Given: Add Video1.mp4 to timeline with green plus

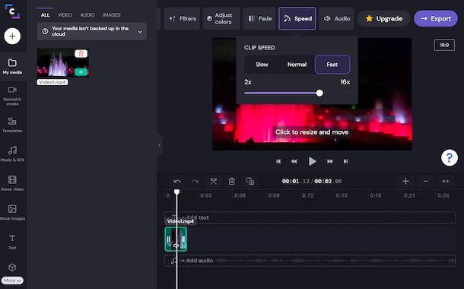Looking at the screenshot, I should tap(81, 72).
